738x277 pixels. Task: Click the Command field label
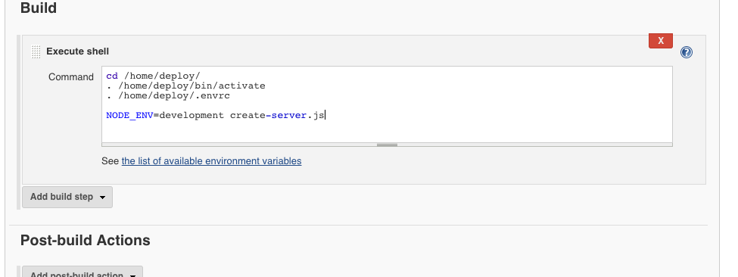tap(71, 77)
